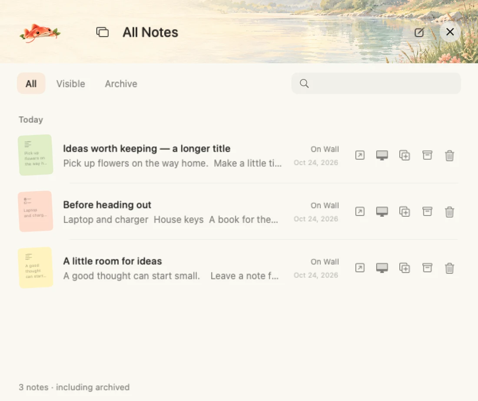Click Oct 24, 2026 date of 'Before heading out'
This screenshot has height=401, width=478.
316,219
